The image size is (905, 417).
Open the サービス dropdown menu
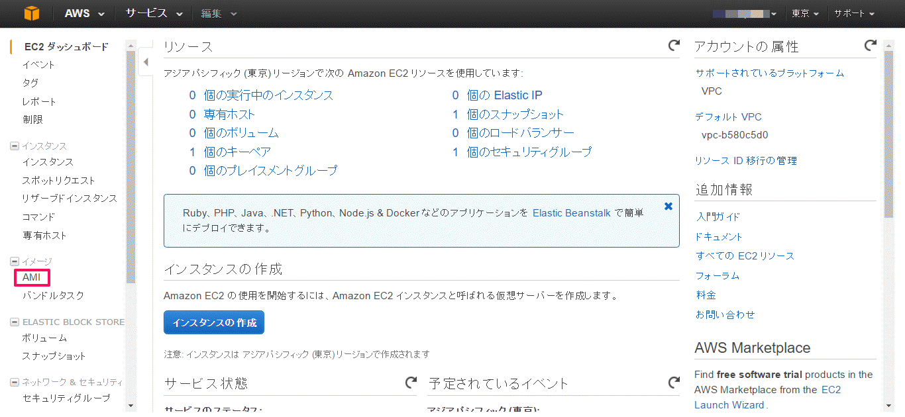[154, 14]
